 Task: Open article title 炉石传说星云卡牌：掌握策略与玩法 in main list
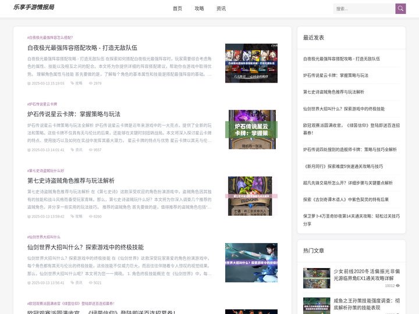74,115
